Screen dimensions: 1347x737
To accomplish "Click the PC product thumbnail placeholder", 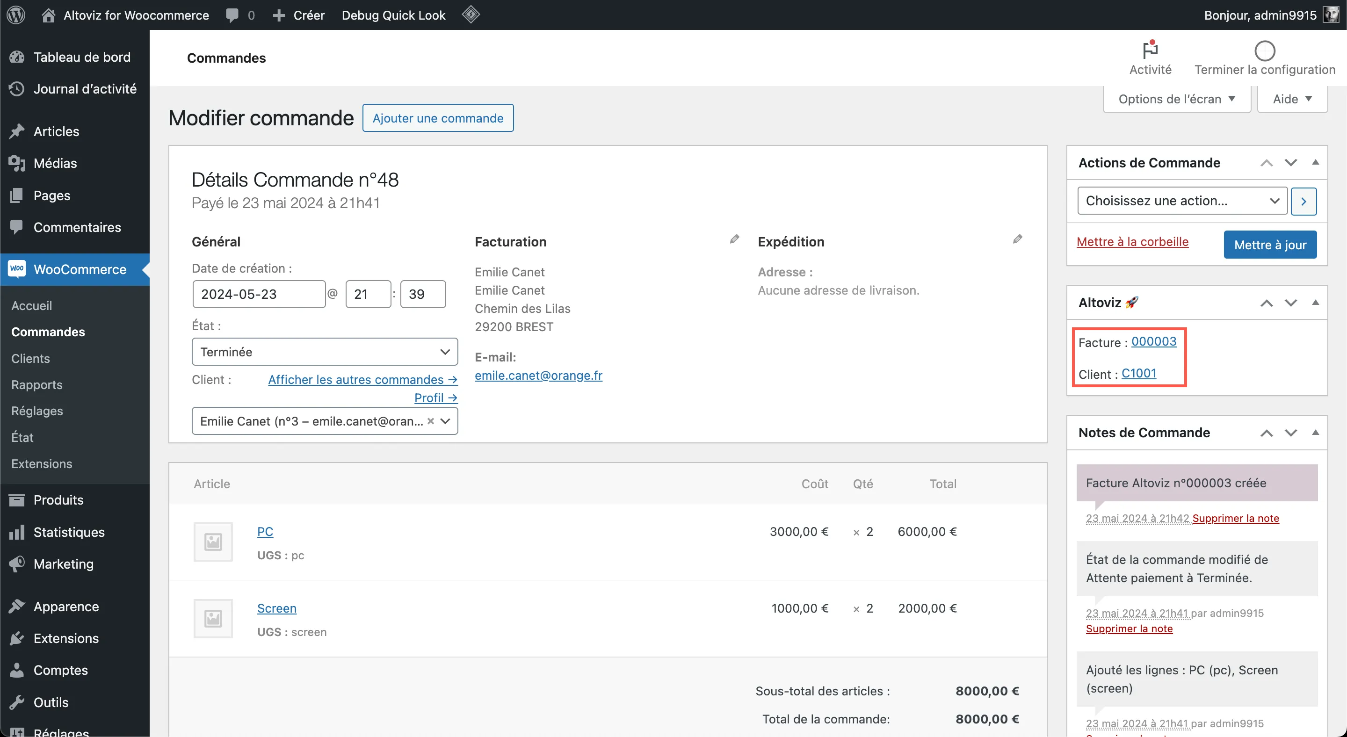I will click(213, 542).
